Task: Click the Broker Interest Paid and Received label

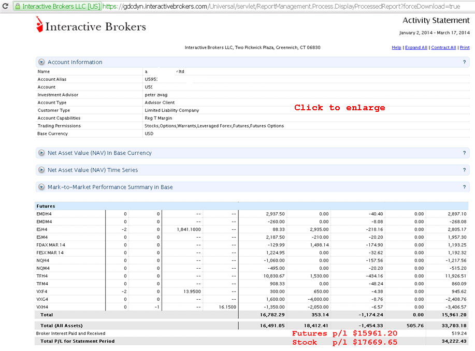Action: [x=70, y=333]
